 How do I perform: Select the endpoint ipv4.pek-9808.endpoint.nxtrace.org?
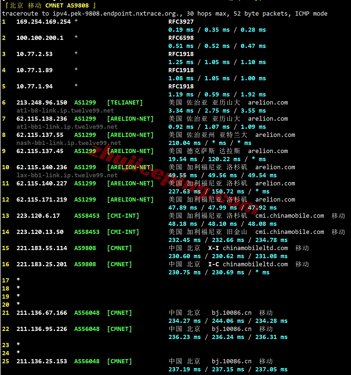116,14
